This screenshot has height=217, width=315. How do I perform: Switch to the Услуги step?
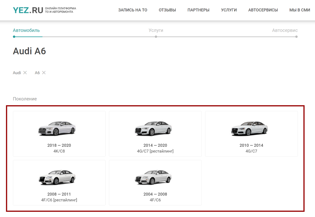point(156,30)
